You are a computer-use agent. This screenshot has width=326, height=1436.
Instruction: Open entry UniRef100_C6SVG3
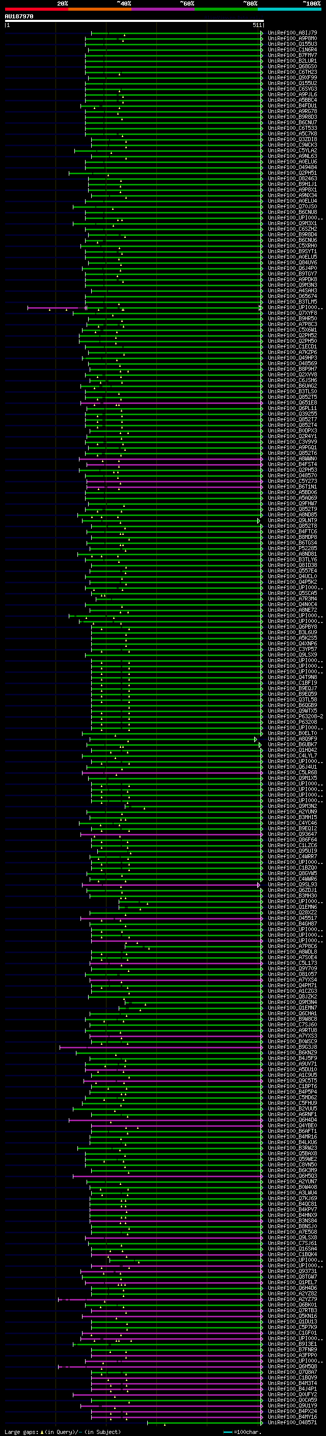pos(292,89)
